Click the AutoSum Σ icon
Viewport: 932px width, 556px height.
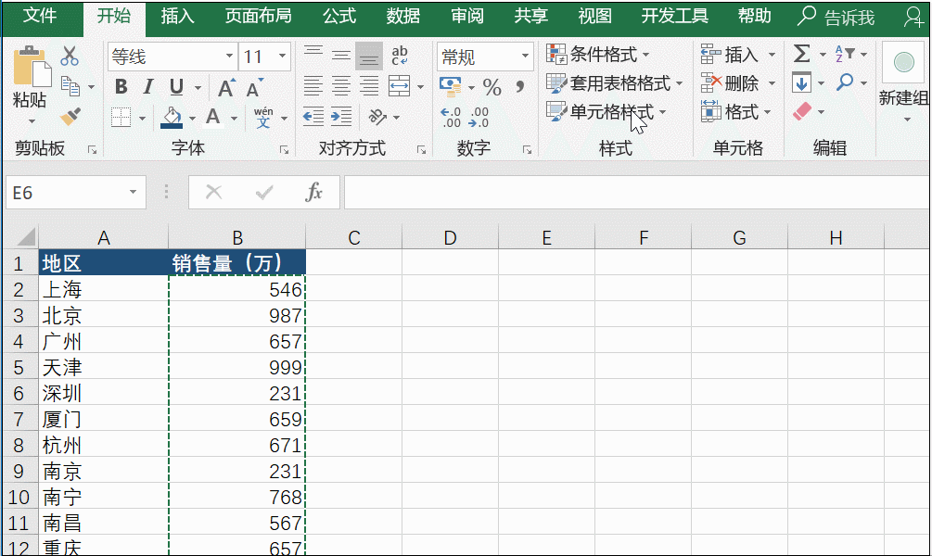tap(799, 53)
